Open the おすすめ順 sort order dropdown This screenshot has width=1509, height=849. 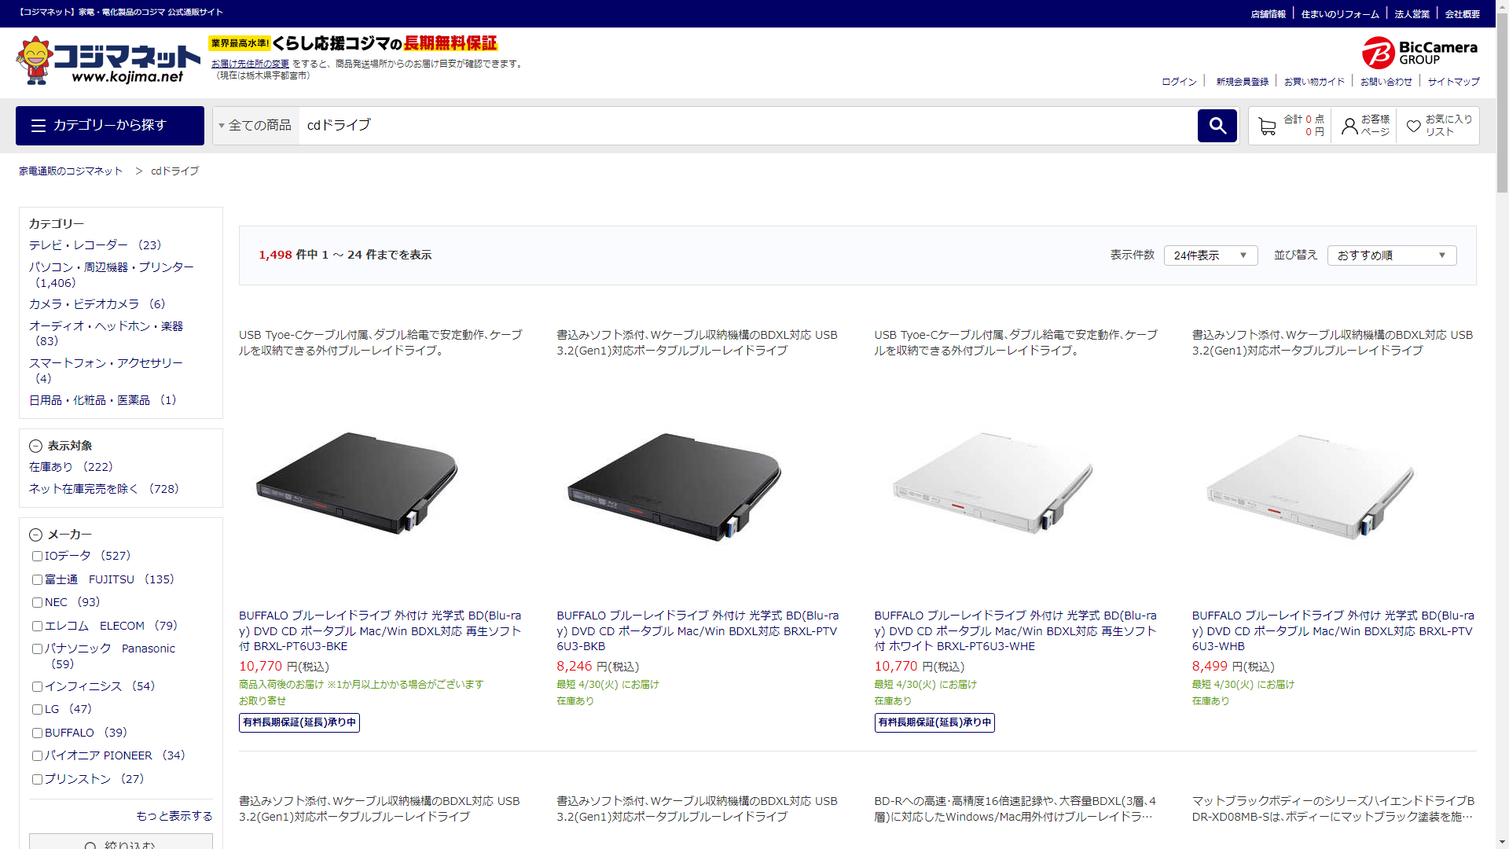1390,255
